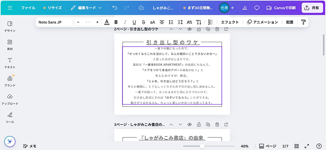Open the メモ notes panel
This screenshot has height=150, width=326.
tap(30, 146)
